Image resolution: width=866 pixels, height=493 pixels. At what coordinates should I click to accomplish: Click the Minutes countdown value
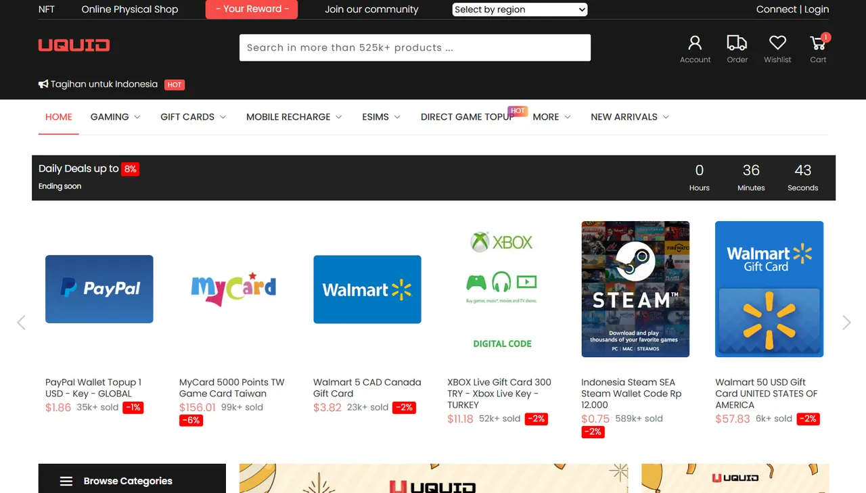[751, 170]
